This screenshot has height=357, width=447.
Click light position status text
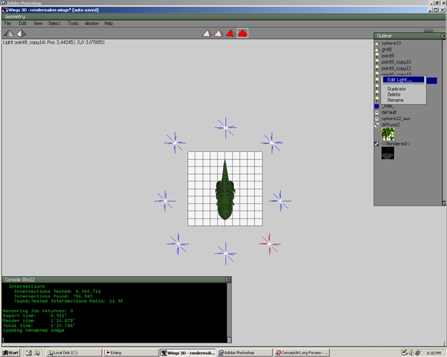[54, 42]
